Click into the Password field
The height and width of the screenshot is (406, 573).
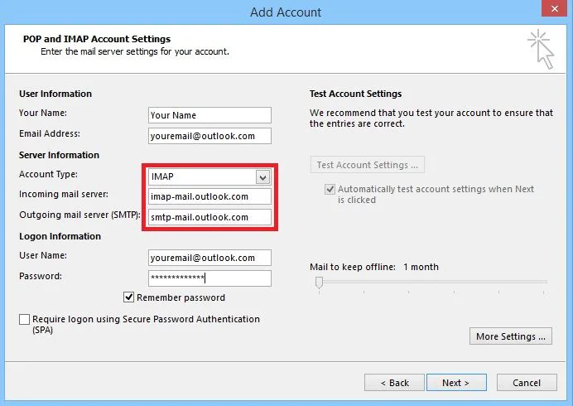pos(209,278)
